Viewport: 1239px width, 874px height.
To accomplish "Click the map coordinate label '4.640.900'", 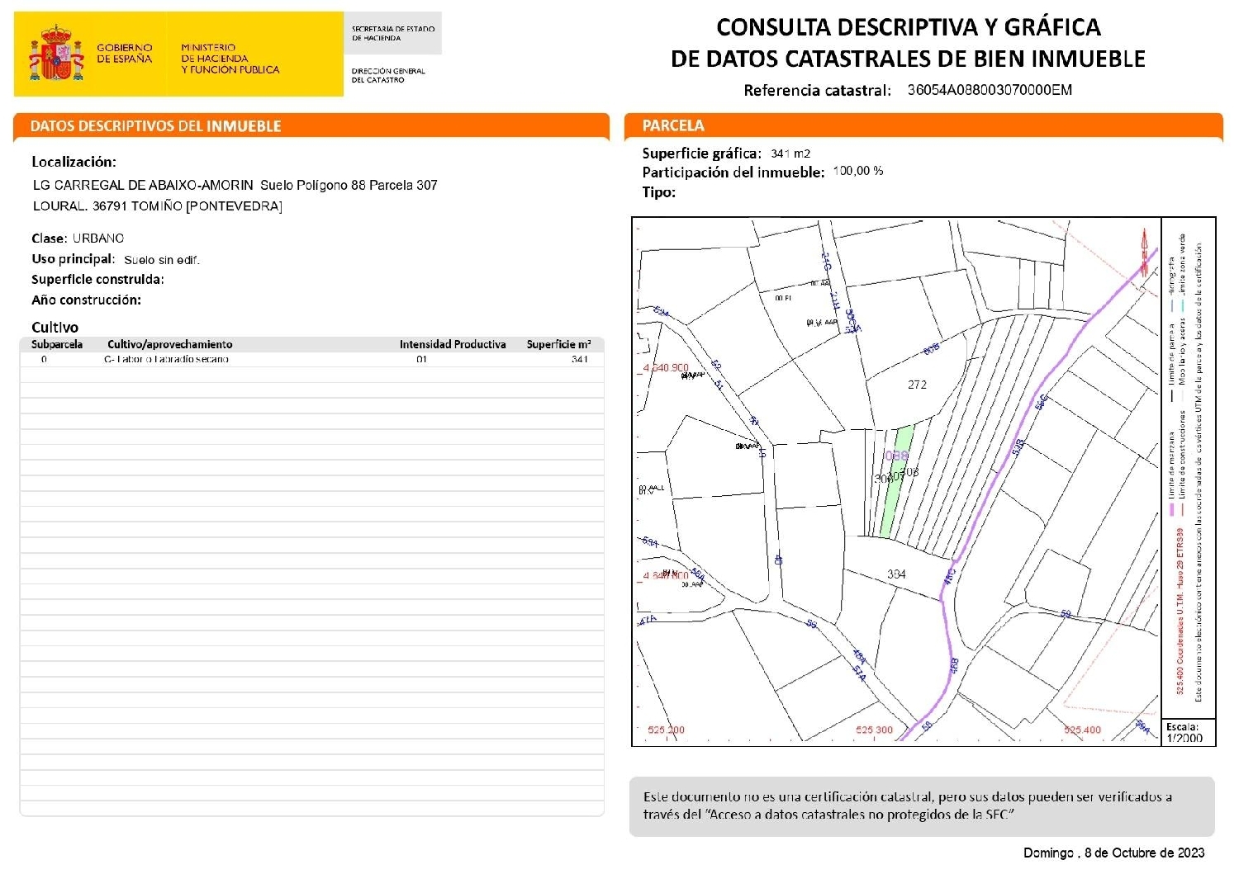I will (666, 367).
